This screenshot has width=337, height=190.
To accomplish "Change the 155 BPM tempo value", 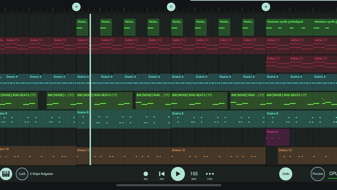I will pos(194,175).
